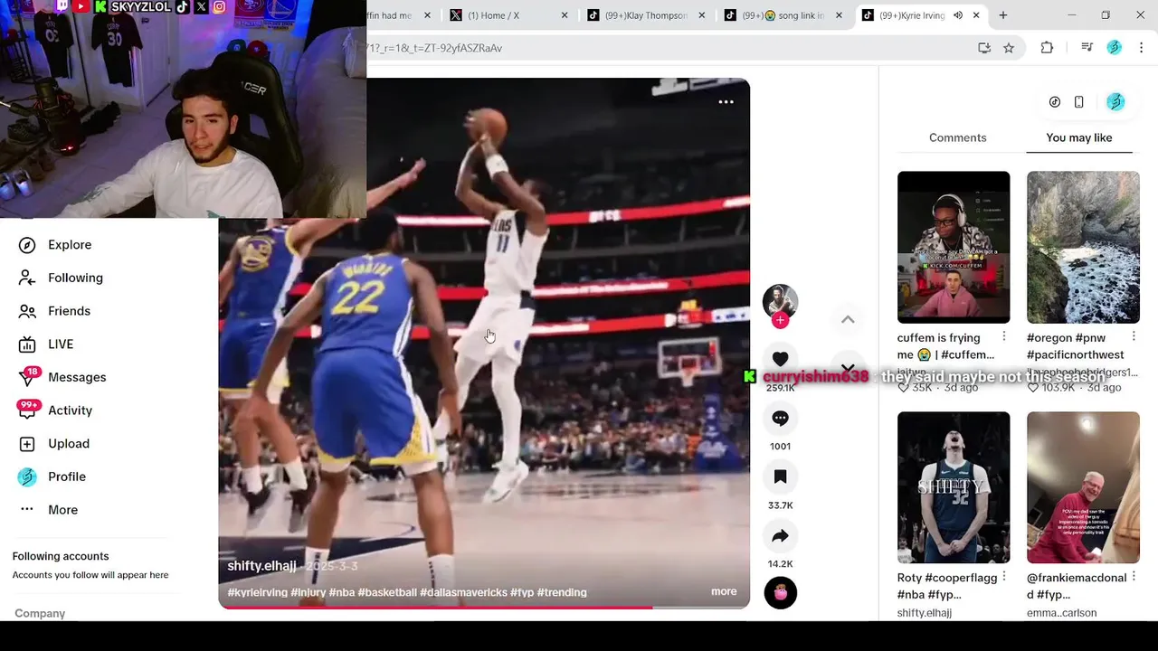Open your Profile from the sidebar
1158x651 pixels.
[x=52, y=476]
